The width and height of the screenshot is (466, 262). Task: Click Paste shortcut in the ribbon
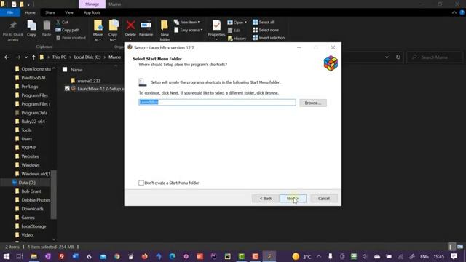pyautogui.click(x=71, y=38)
